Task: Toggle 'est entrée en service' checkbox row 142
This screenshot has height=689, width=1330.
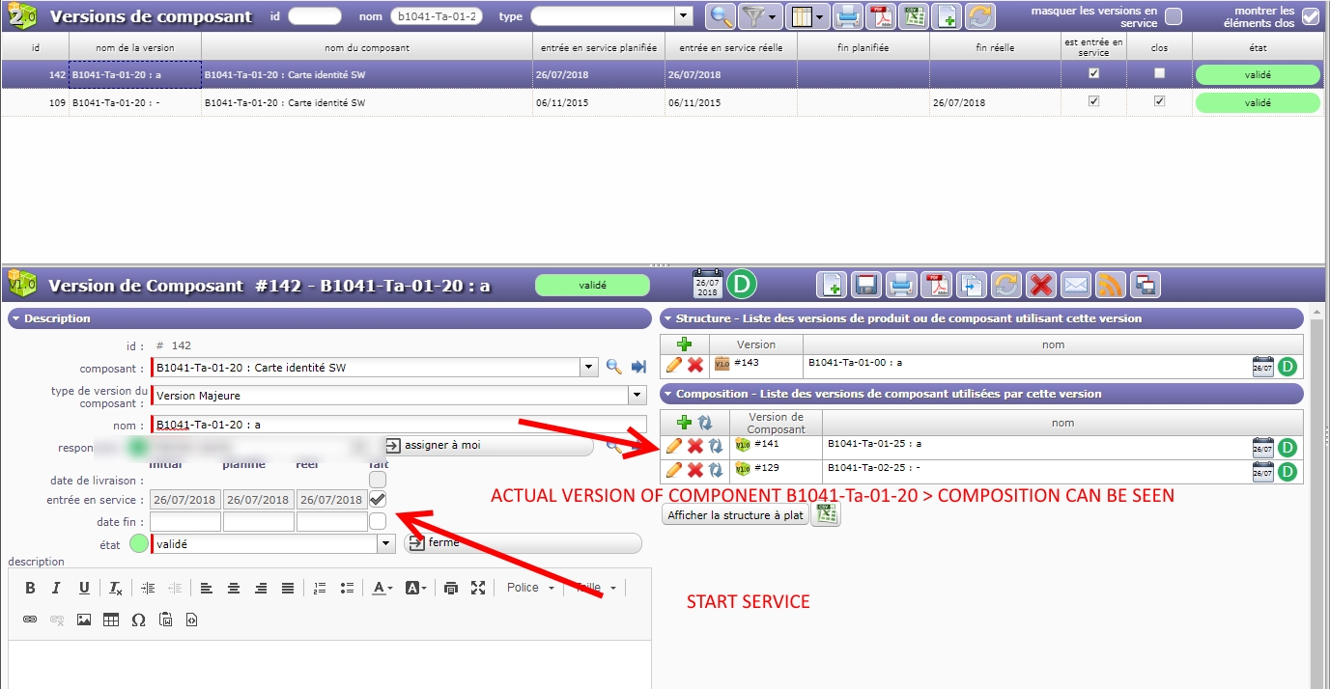Action: coord(1093,73)
